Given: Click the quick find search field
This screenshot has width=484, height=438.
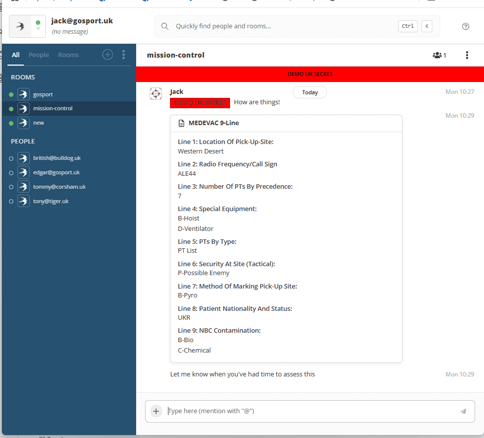Looking at the screenshot, I should click(283, 26).
